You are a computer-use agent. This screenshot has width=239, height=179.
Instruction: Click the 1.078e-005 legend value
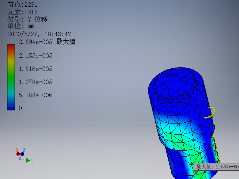[35, 82]
